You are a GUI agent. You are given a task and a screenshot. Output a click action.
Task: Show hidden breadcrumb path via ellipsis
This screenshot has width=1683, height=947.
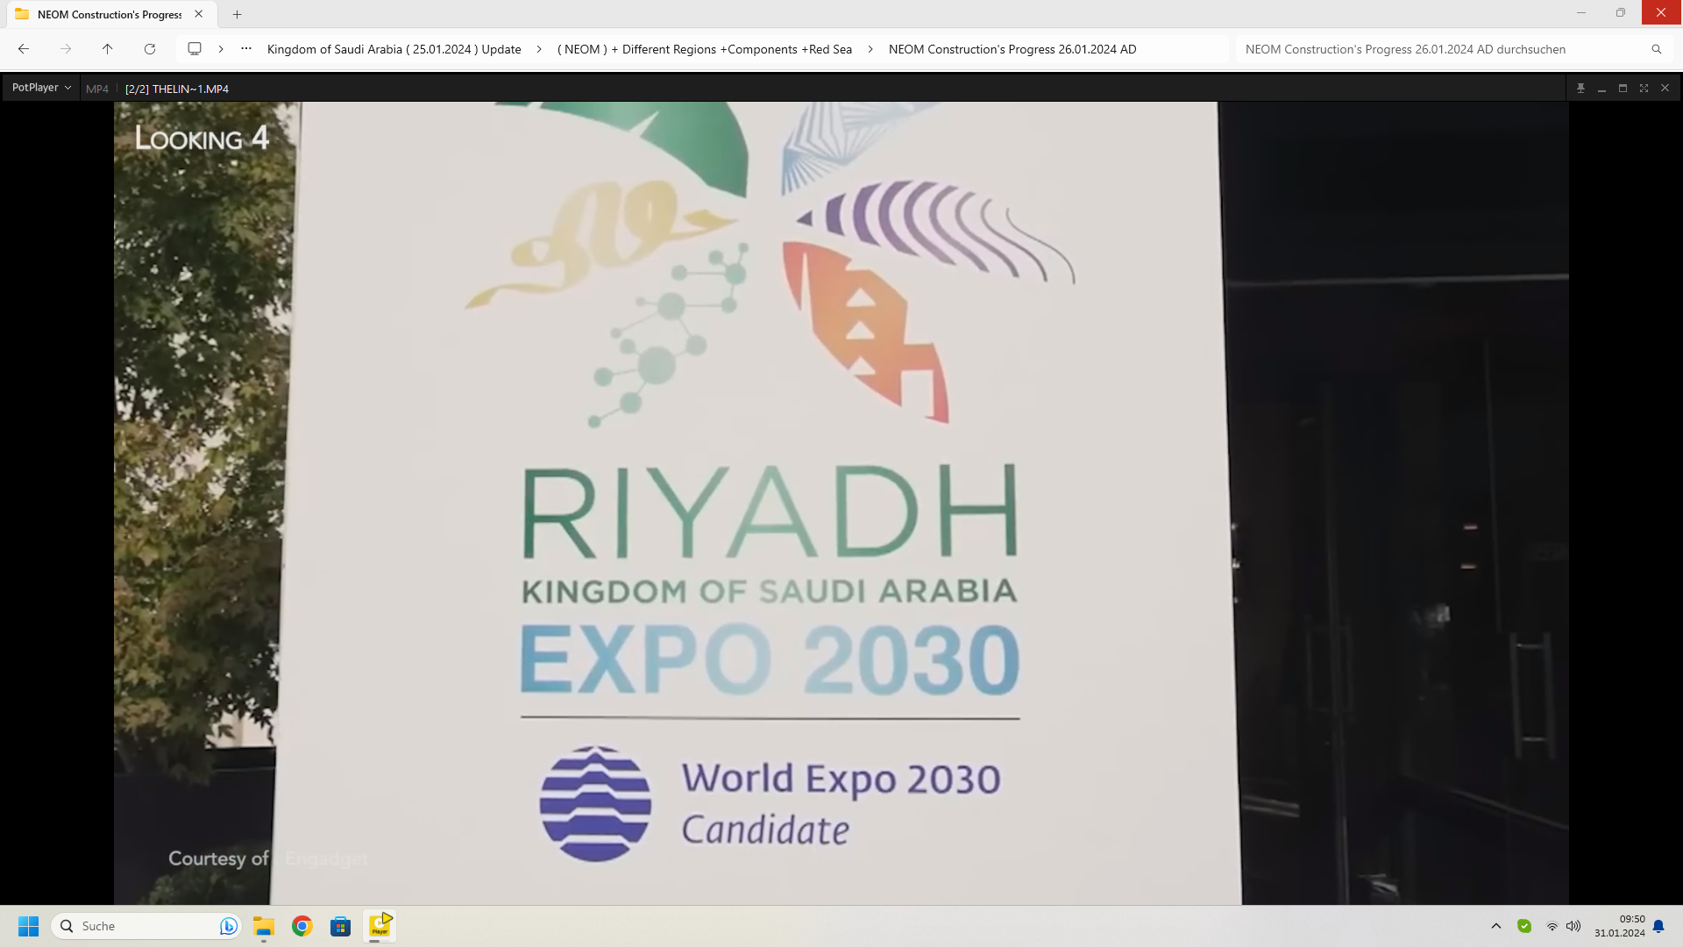pos(246,49)
